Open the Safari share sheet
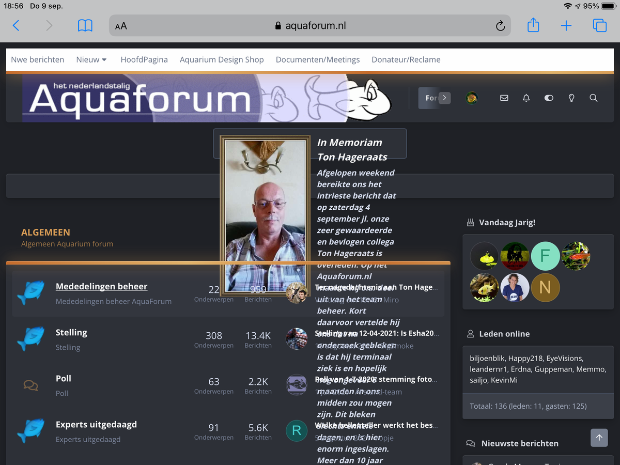The image size is (620, 465). pos(533,25)
